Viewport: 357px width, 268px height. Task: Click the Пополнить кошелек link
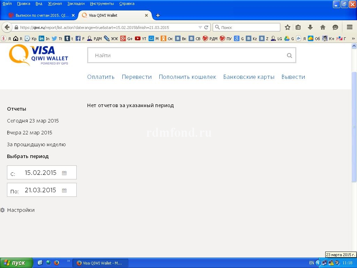[x=187, y=77]
